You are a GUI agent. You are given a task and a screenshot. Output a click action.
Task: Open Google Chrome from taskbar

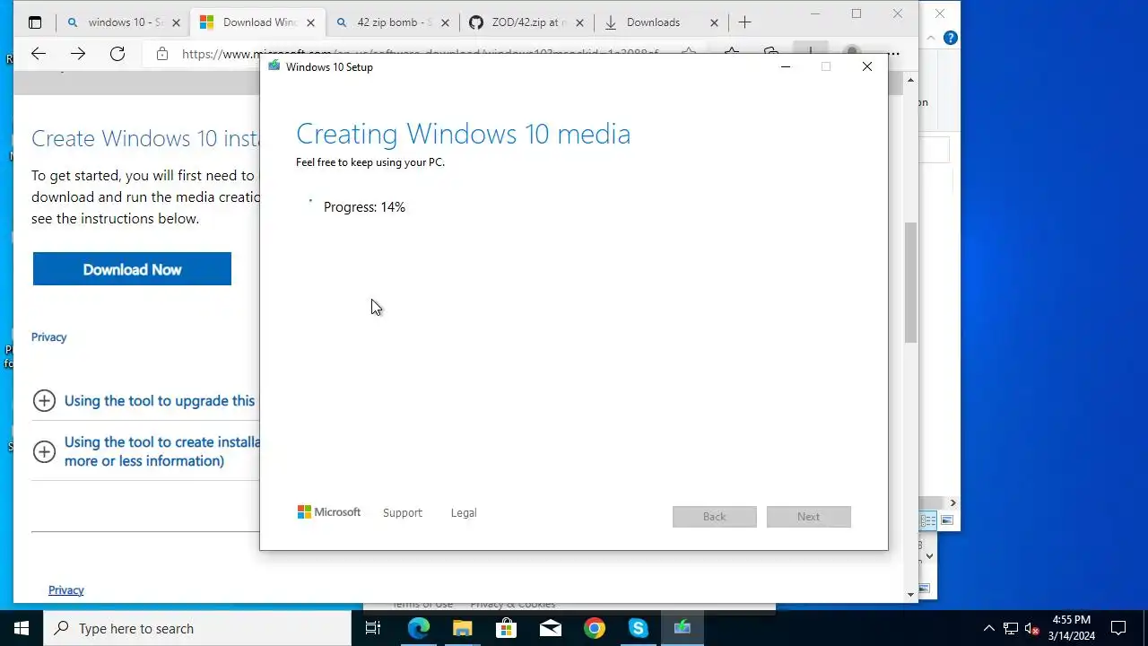pos(594,628)
